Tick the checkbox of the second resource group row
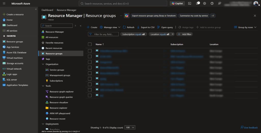Screen dimensions: 261x133 pyautogui.click(x=90, y=56)
